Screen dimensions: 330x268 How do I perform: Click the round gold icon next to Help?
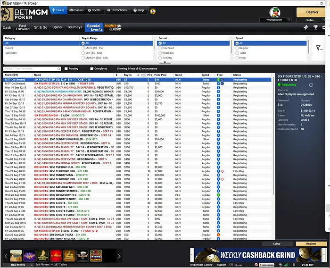pyautogui.click(x=153, y=11)
